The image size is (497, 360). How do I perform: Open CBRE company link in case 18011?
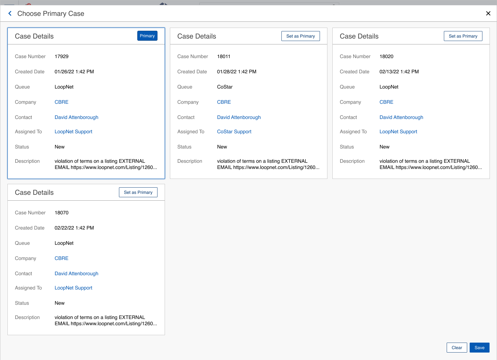pos(224,102)
